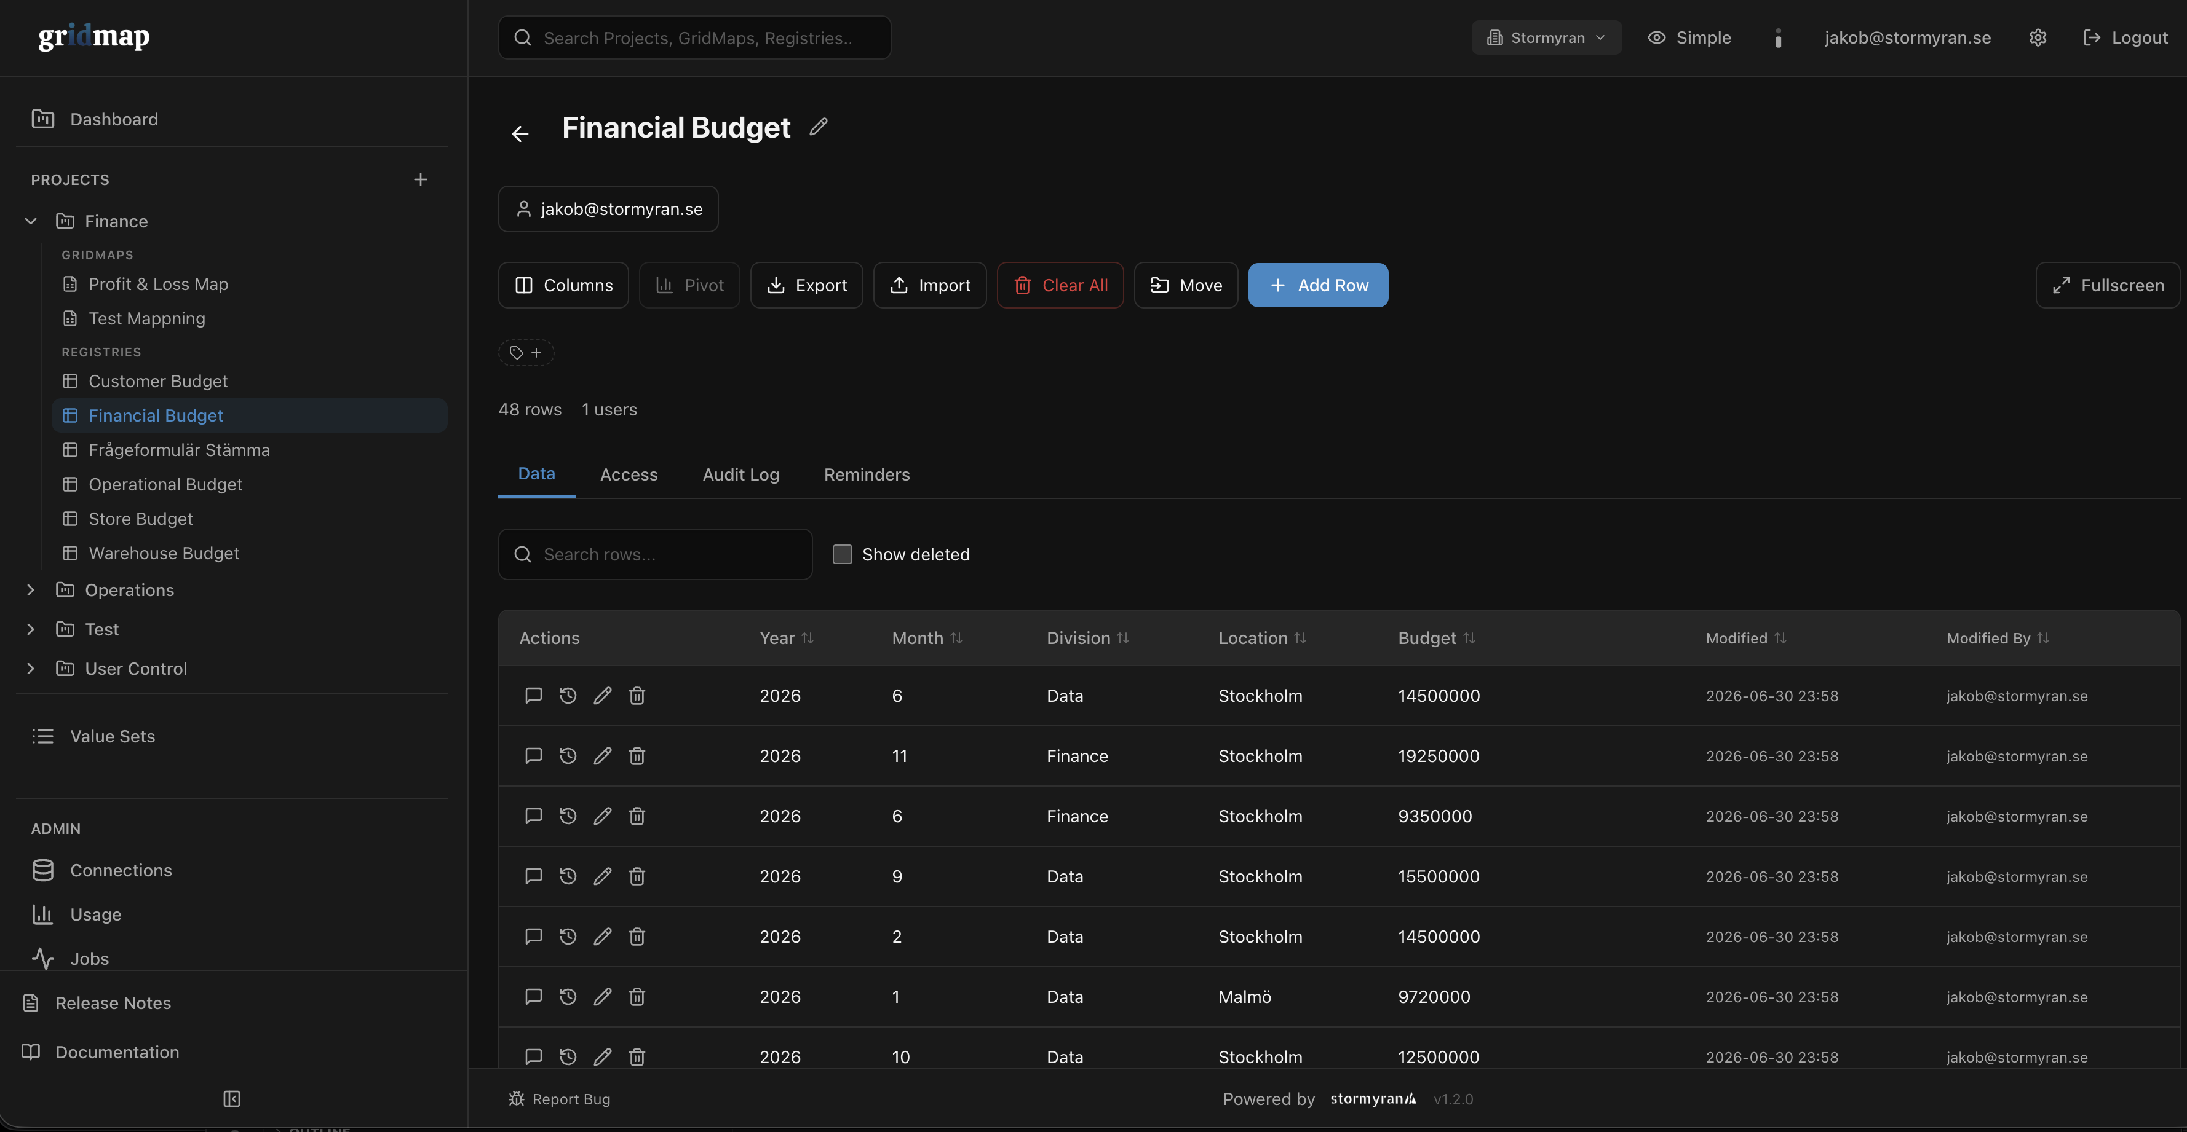Edit the row with budget 12500000
The image size is (2187, 1132).
click(602, 1057)
